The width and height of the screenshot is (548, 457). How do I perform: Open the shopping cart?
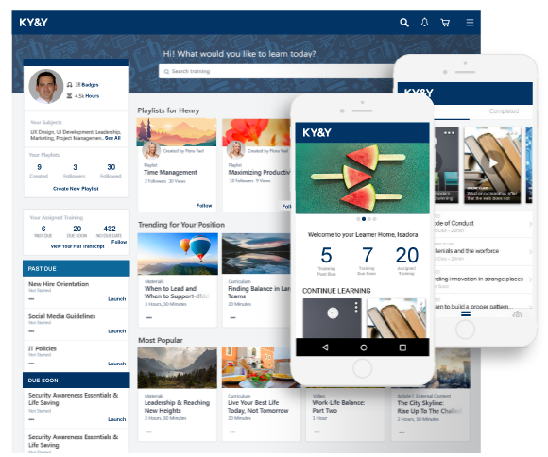(445, 23)
